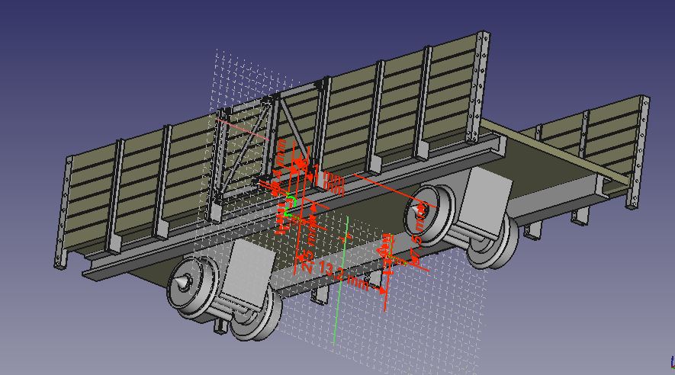Click the pointed axle tip on front wheel
675x375 pixels.
click(x=176, y=285)
